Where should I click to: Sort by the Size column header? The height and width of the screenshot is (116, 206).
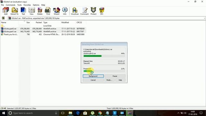(x=24, y=23)
